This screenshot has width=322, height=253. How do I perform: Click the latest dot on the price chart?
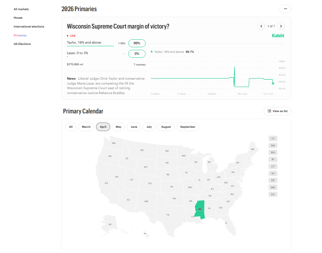(x=273, y=83)
